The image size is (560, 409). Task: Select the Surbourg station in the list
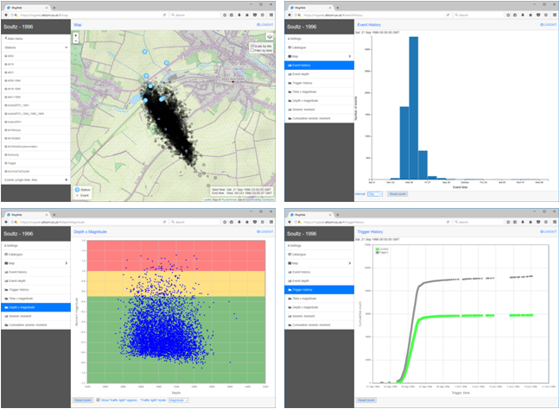click(x=35, y=155)
